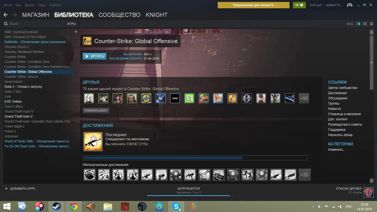Click the Изменить categories link
The width and height of the screenshot is (377, 212).
tap(337, 150)
